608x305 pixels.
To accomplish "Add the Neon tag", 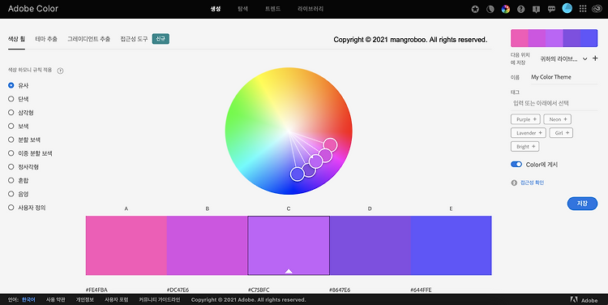I will tap(558, 119).
